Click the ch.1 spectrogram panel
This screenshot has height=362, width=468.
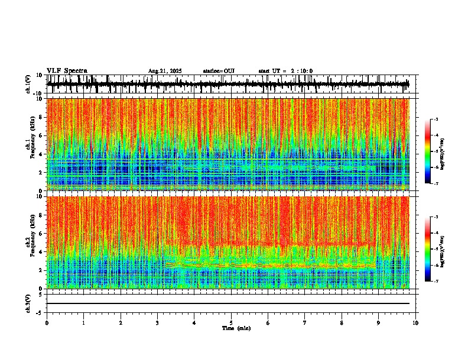228,144
